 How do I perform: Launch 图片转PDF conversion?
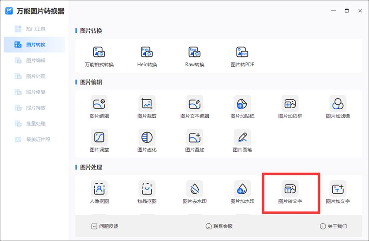pyautogui.click(x=242, y=56)
